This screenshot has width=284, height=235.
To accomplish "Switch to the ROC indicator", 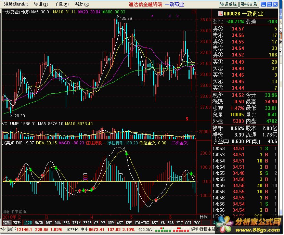I will coord(197,223).
